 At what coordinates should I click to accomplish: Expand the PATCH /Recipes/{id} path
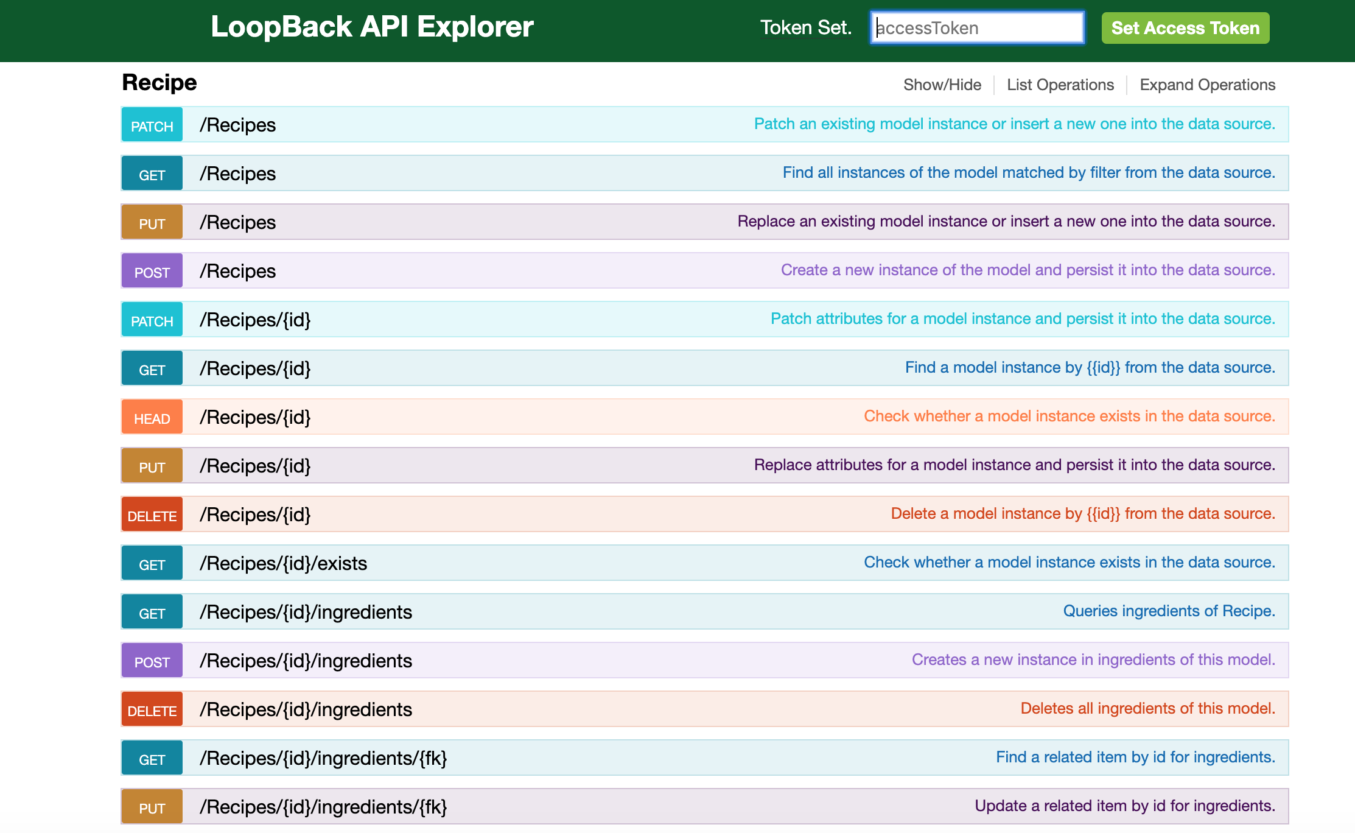click(x=255, y=320)
